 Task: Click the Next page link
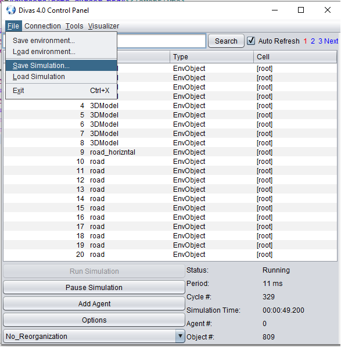(331, 41)
